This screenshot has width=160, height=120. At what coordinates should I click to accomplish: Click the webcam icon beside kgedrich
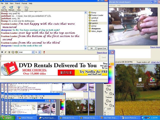coord(90,23)
